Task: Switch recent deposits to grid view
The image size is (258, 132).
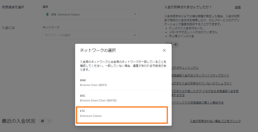Action: coord(42,121)
